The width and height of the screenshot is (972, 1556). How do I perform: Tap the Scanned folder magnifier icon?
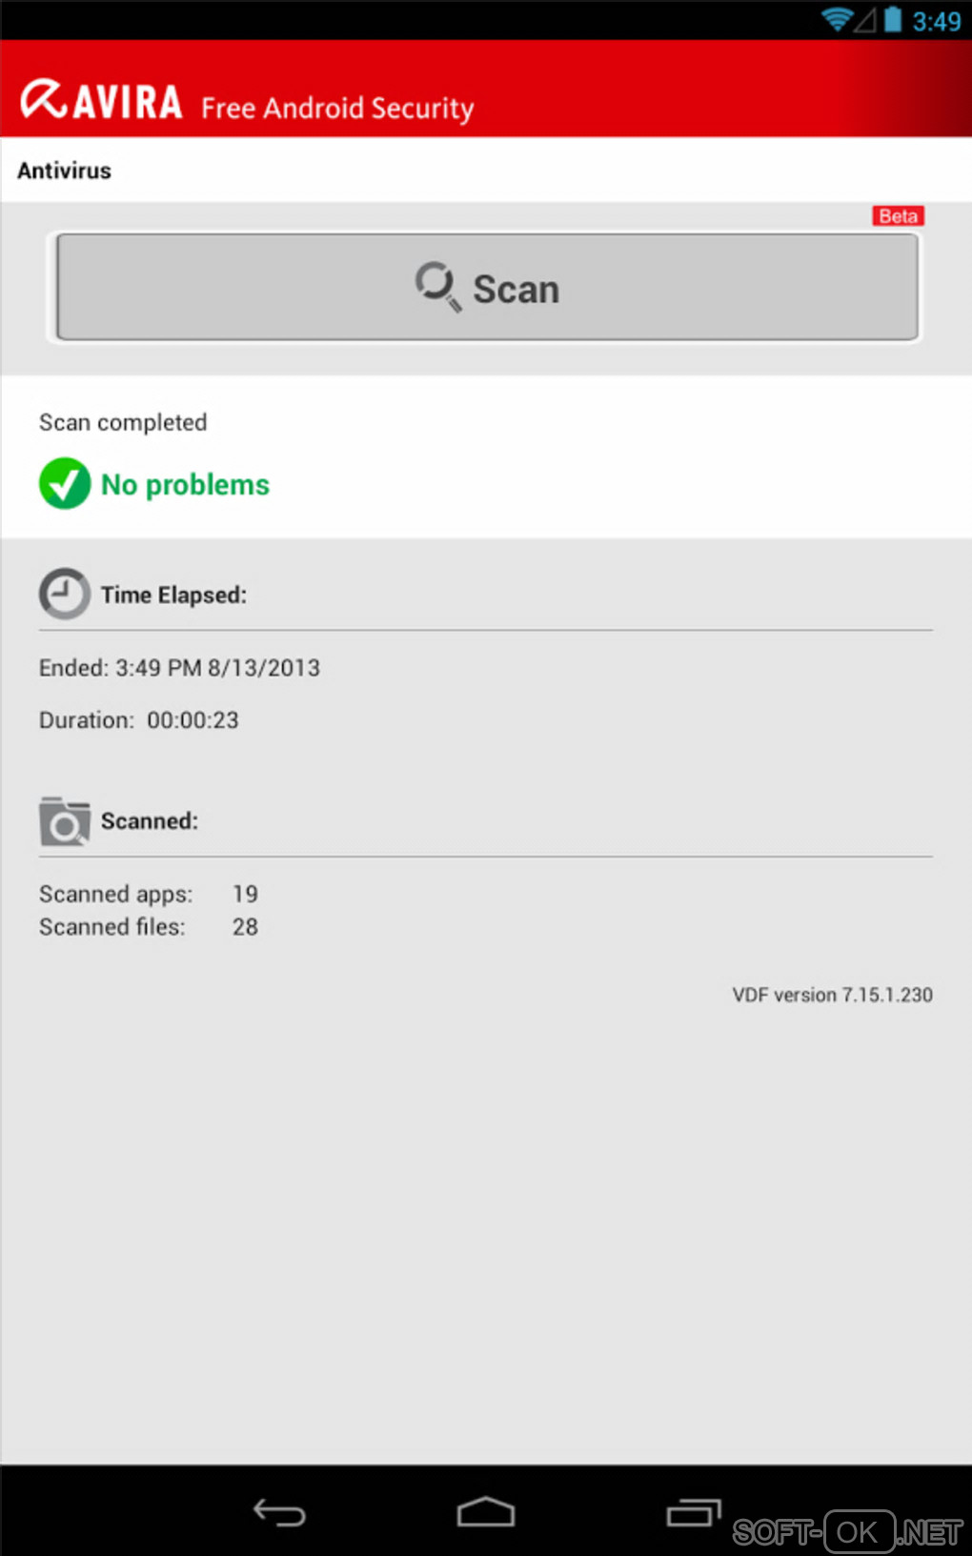[x=65, y=821]
